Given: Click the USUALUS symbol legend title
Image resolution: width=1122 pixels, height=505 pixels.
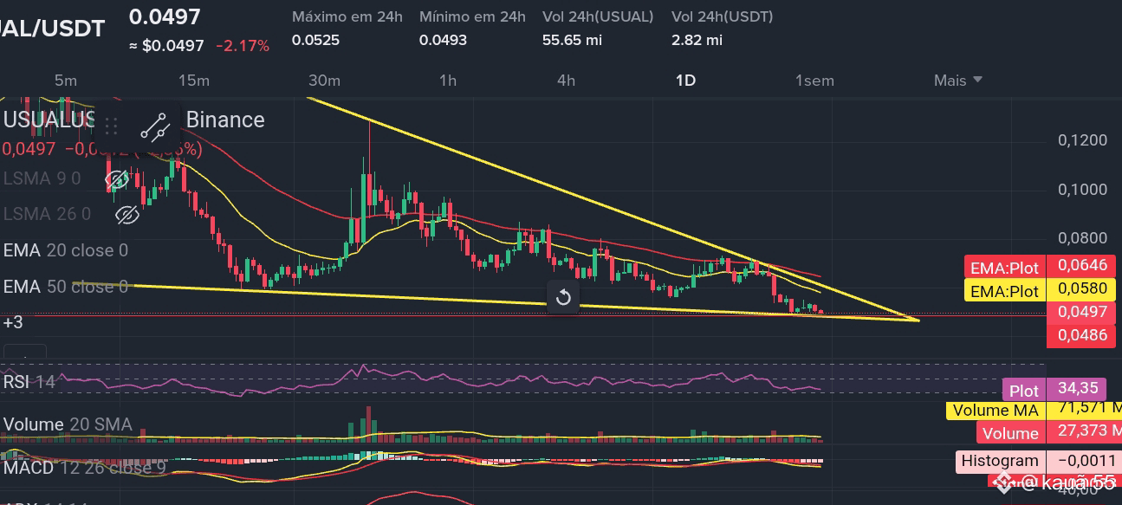Looking at the screenshot, I should pos(49,120).
